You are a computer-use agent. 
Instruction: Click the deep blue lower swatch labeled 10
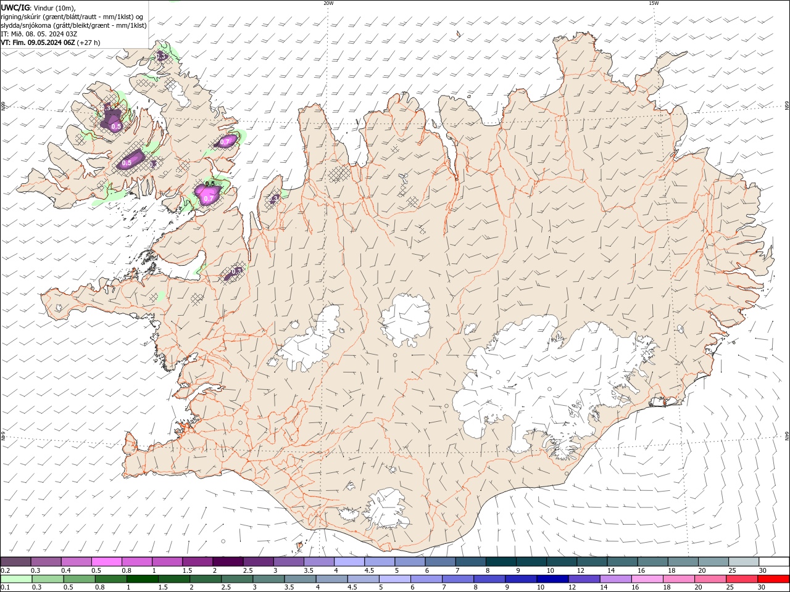click(552, 579)
